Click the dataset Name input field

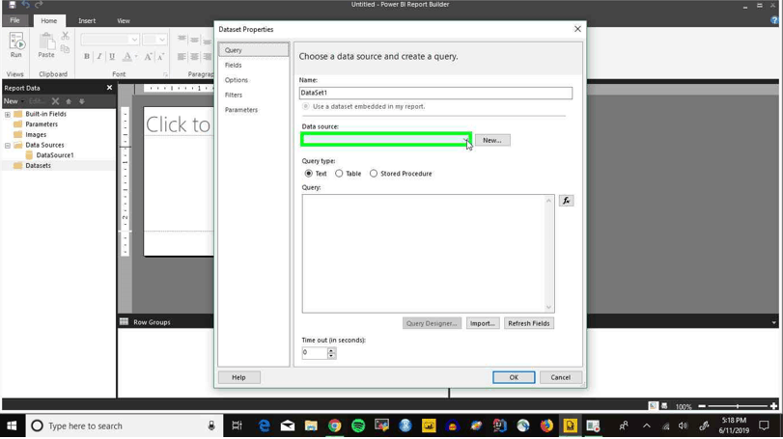(436, 93)
